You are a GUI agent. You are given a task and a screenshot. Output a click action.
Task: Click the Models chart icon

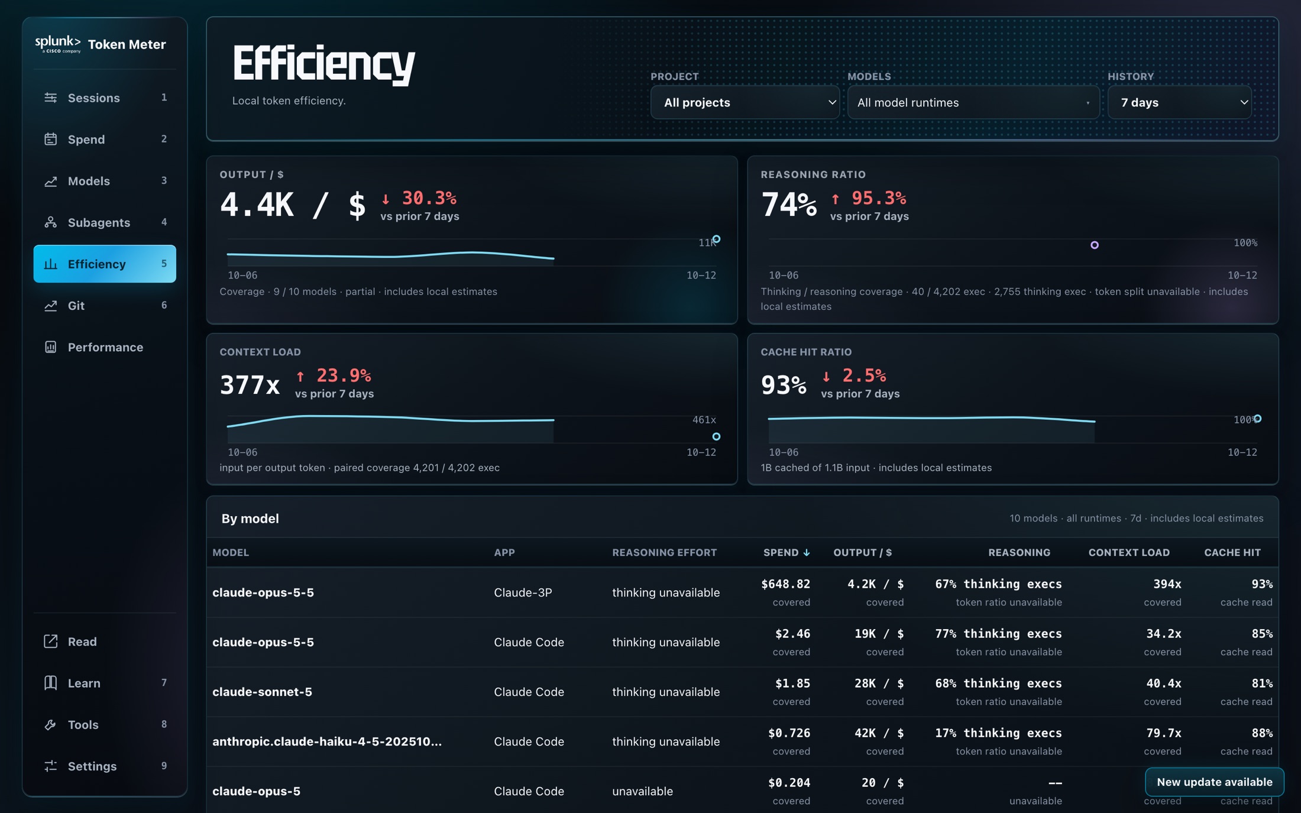[51, 181]
